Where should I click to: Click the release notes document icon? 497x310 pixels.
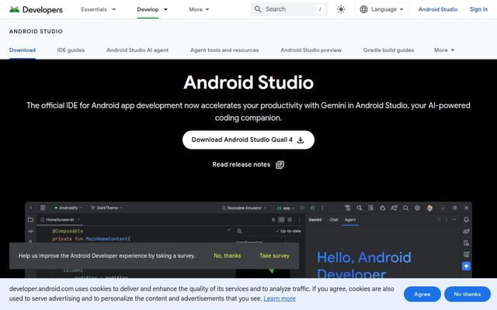pos(280,164)
